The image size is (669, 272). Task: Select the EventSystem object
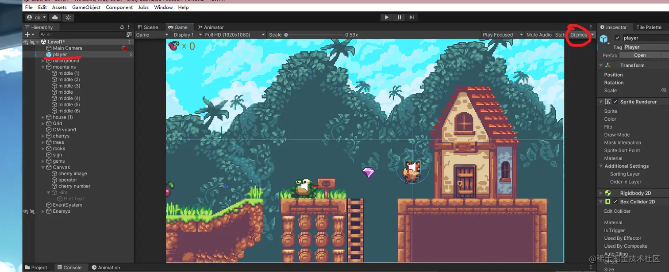coord(67,205)
